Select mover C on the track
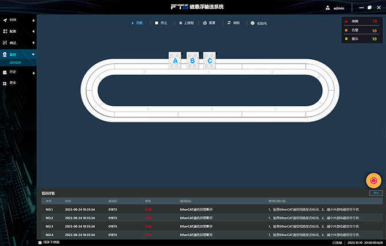386x246 pixels. coord(210,60)
